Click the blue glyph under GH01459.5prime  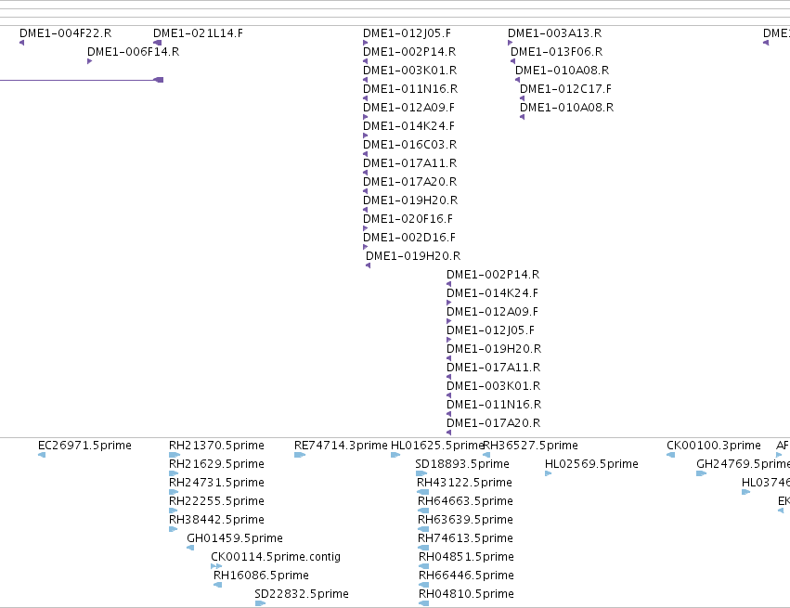click(190, 548)
